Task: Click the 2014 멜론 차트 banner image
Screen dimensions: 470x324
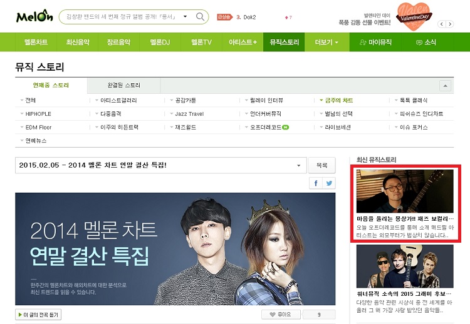Action: point(175,249)
